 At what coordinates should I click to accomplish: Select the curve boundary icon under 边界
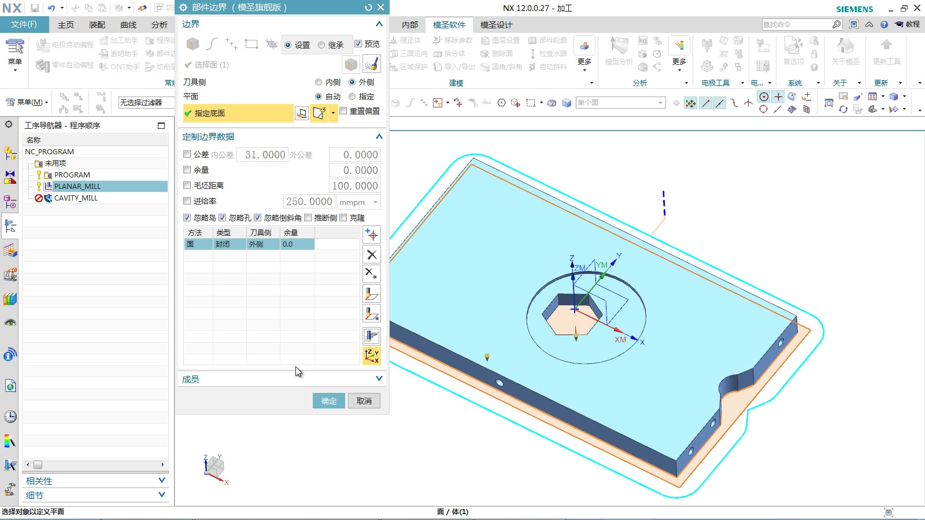click(212, 44)
